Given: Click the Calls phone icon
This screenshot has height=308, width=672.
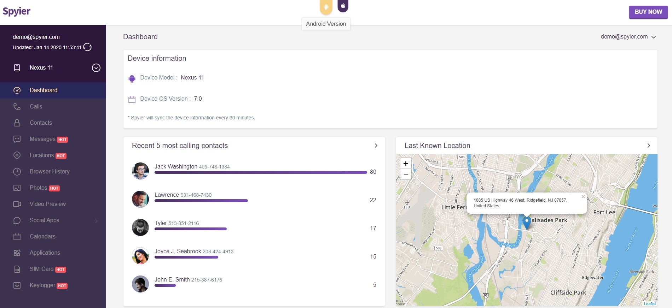Looking at the screenshot, I should point(17,107).
